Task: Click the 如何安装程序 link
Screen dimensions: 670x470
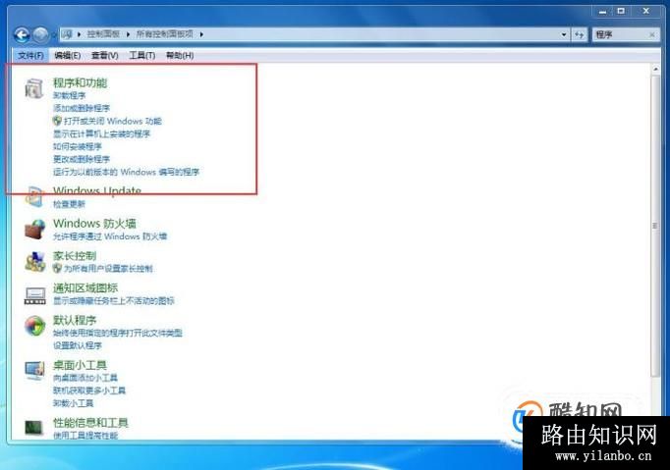Action: (78, 146)
